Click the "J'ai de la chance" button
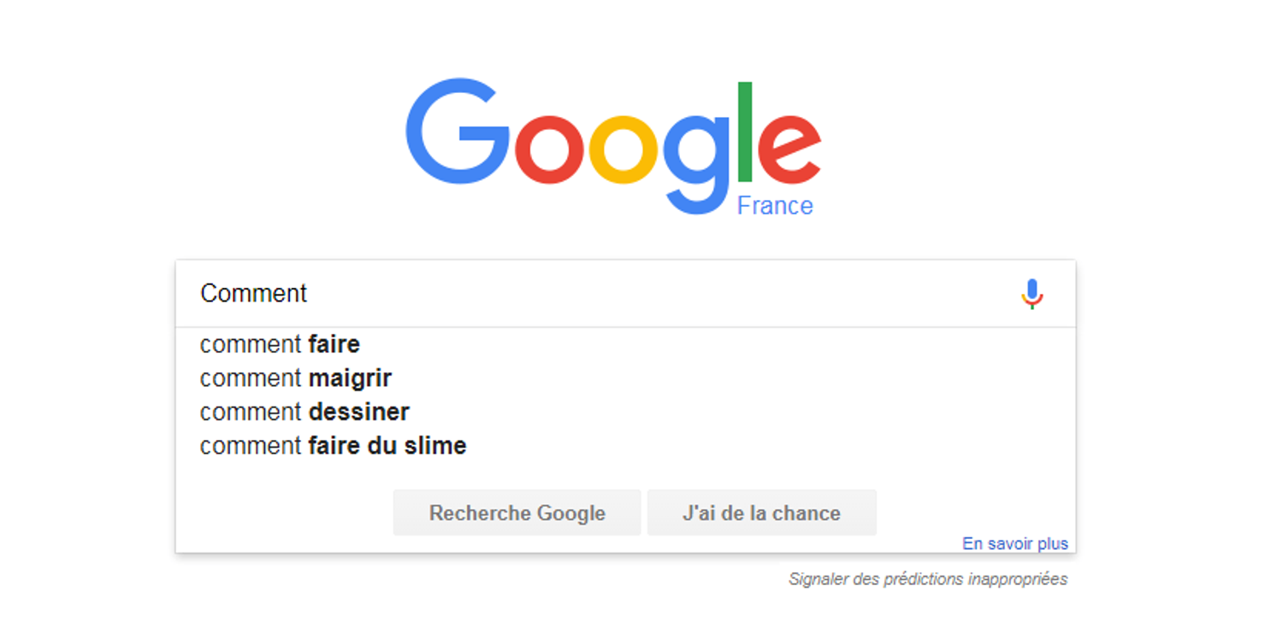Image resolution: width=1283 pixels, height=626 pixels. point(761,512)
